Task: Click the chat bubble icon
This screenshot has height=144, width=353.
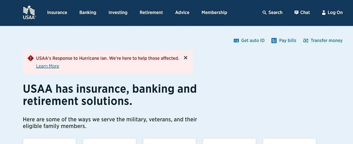Action: tap(296, 13)
